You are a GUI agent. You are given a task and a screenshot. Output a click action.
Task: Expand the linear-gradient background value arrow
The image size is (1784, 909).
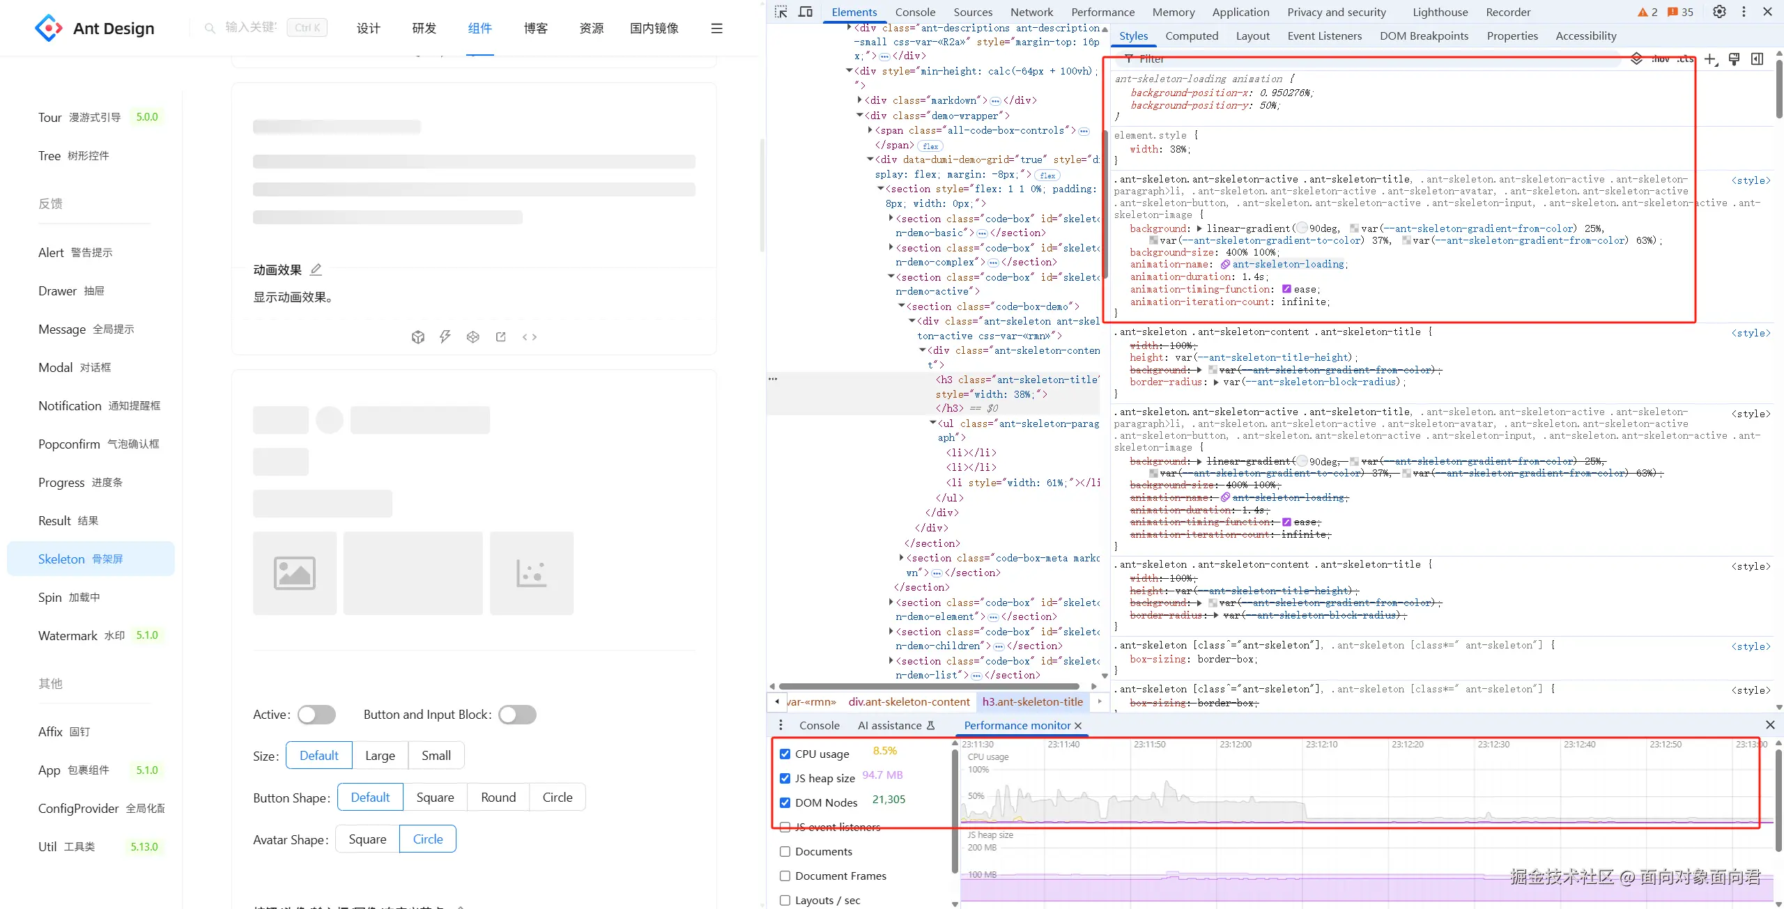[x=1199, y=228]
